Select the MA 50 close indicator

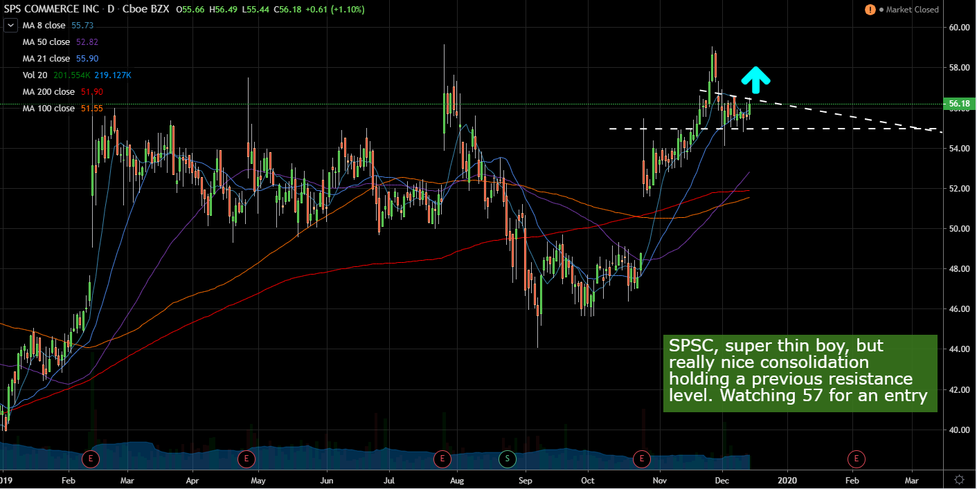point(48,41)
